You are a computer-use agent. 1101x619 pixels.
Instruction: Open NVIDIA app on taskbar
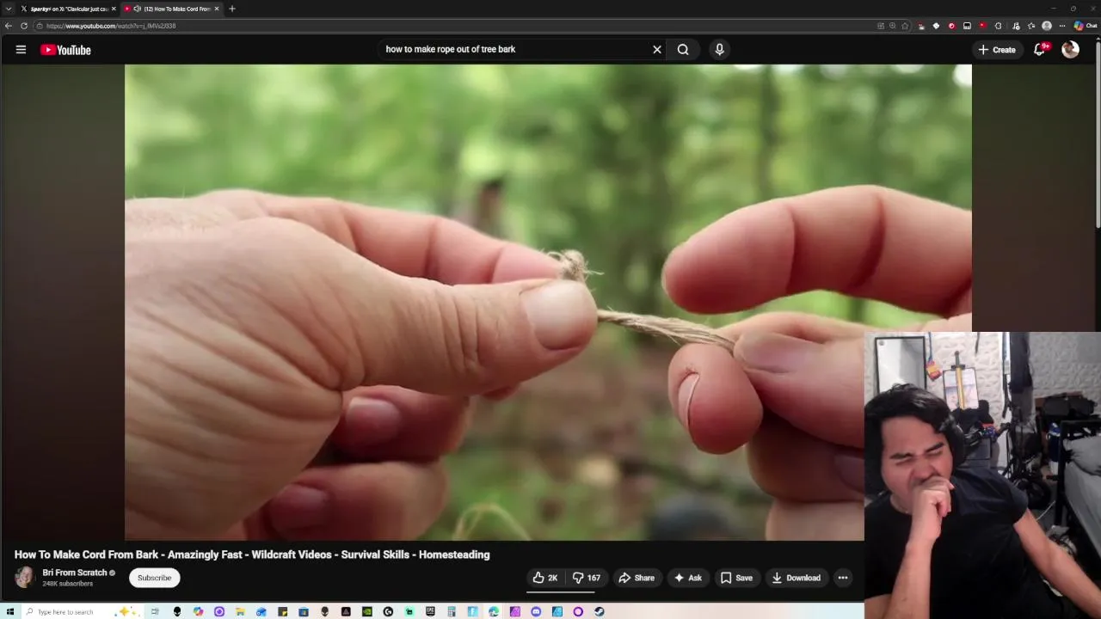pyautogui.click(x=367, y=611)
